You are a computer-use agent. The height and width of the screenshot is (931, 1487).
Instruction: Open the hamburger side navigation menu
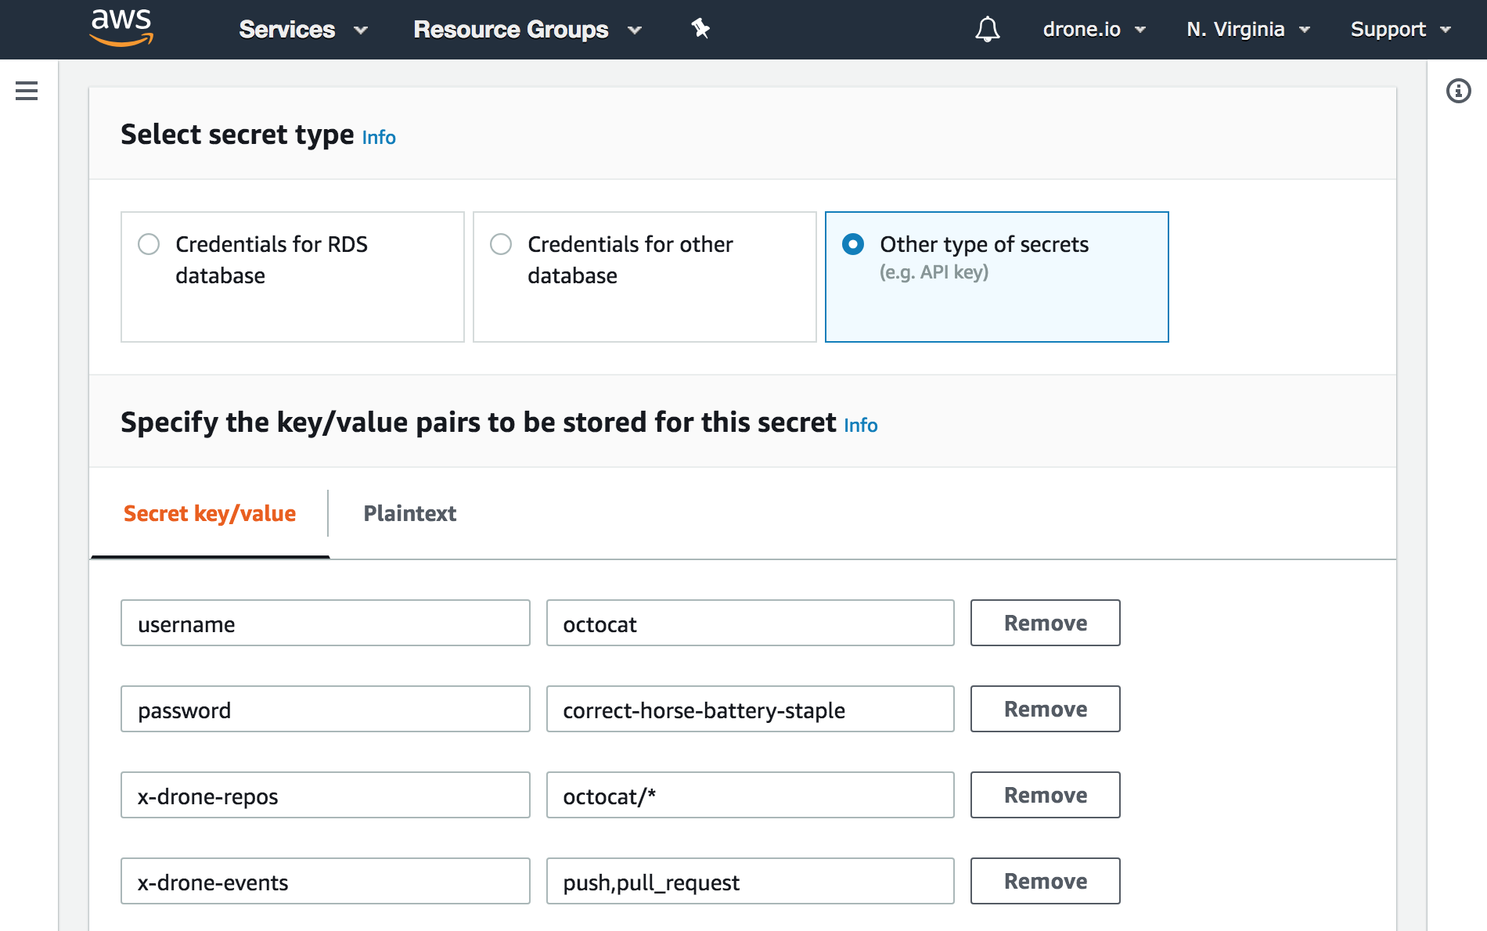[x=27, y=91]
